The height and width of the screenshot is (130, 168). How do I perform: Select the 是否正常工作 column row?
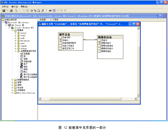click(71, 48)
